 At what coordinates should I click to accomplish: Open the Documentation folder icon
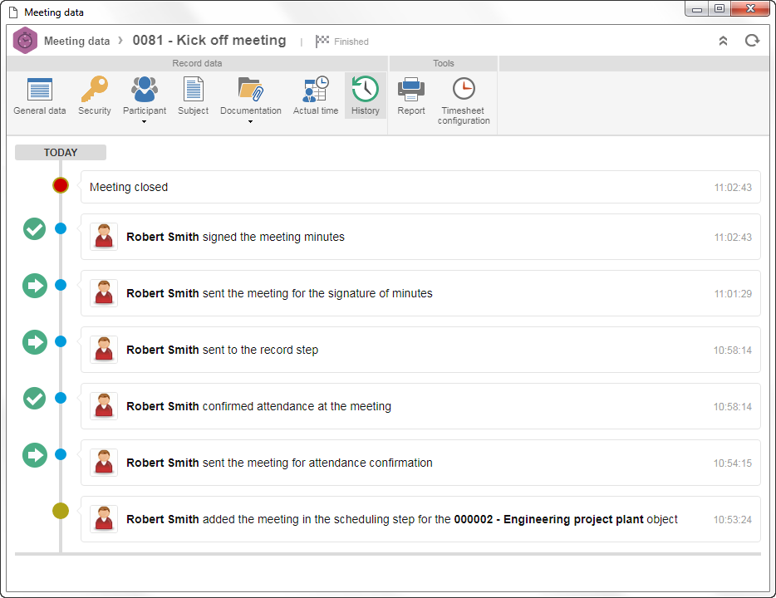pyautogui.click(x=250, y=90)
